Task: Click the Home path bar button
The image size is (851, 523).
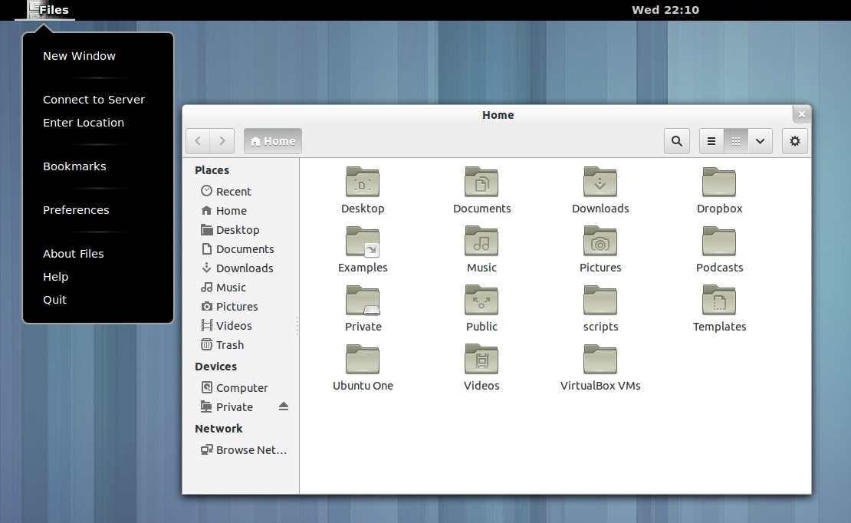Action: click(x=272, y=141)
